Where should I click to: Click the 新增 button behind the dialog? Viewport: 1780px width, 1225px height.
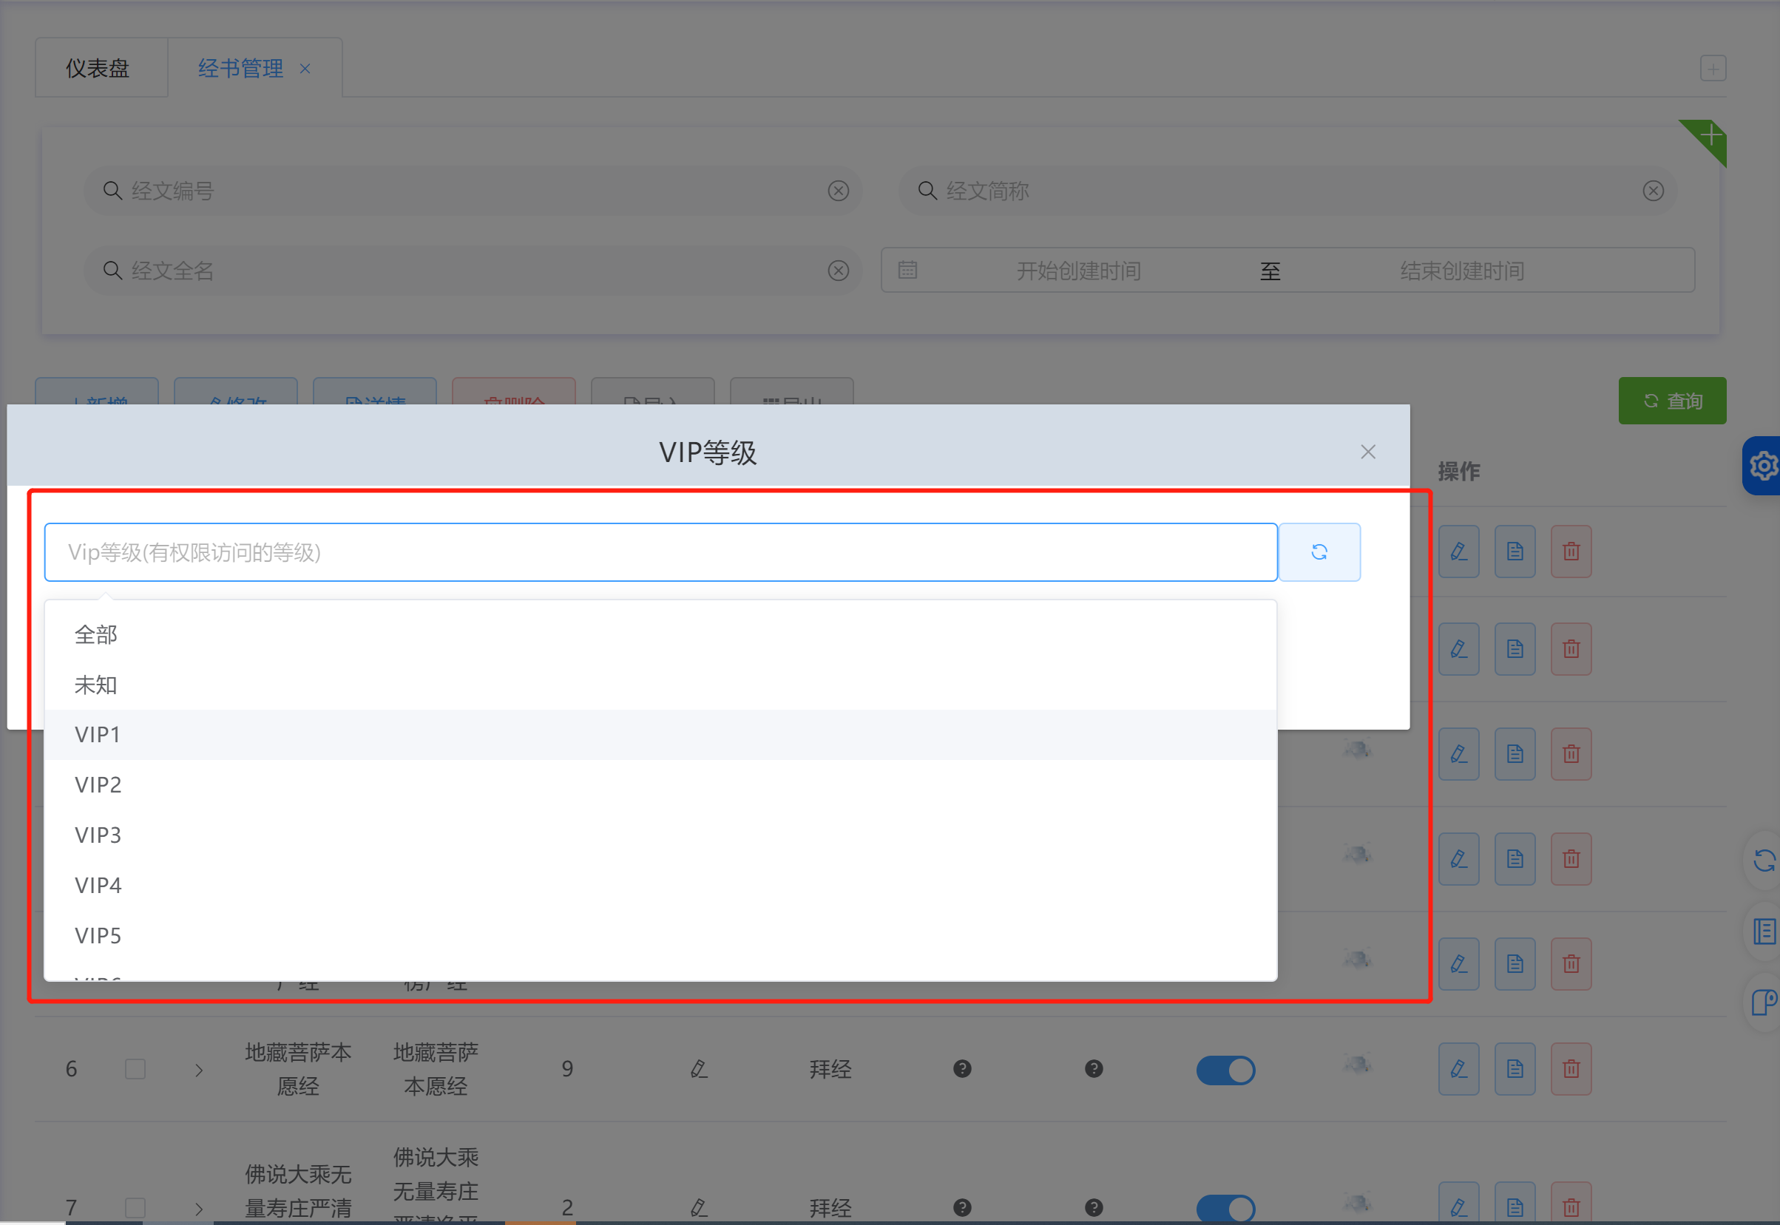tap(97, 391)
